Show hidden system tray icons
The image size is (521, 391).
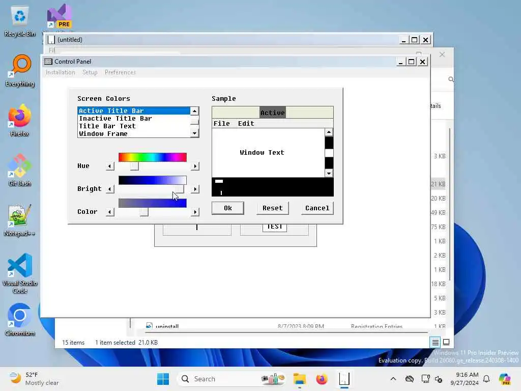393,379
